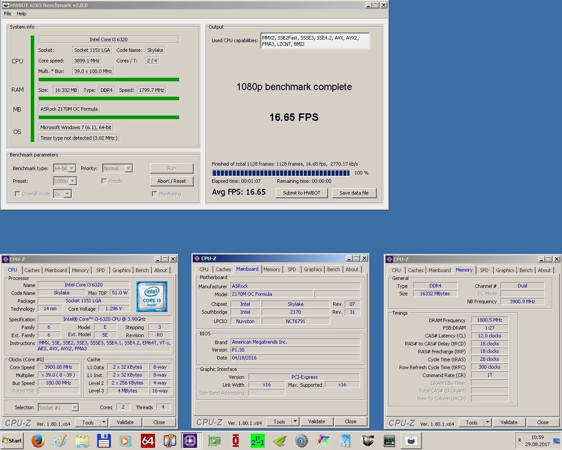
Task: Open the Selection Socket #1 dropdown
Action: click(58, 408)
